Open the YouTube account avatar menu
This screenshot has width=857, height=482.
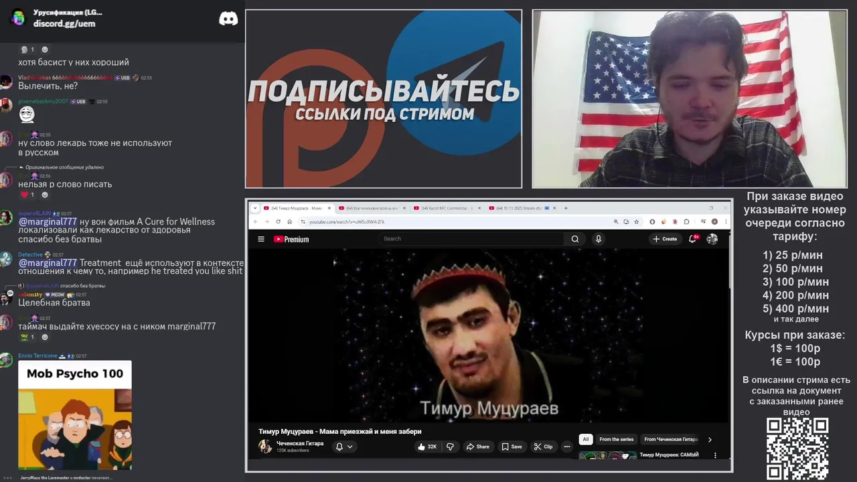[712, 238]
